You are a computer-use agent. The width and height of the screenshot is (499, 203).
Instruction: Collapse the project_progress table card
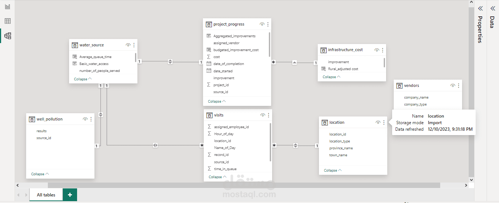[217, 101]
